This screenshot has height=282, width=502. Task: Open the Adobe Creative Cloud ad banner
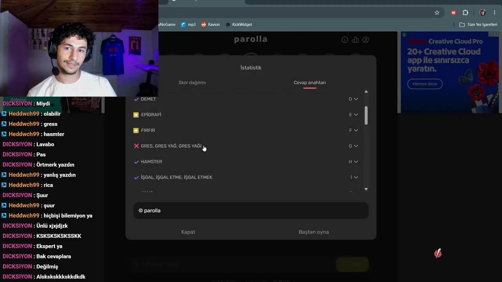click(450, 72)
